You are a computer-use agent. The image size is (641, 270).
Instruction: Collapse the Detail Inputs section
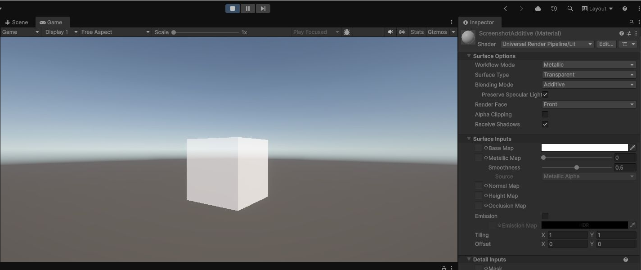pos(469,259)
